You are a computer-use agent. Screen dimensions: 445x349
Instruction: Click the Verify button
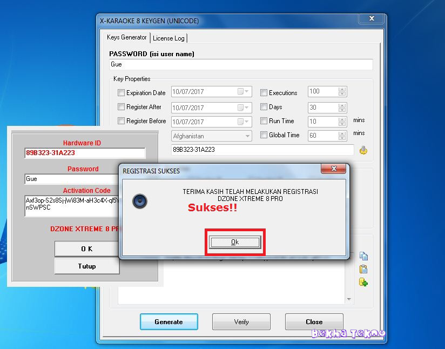(x=241, y=322)
